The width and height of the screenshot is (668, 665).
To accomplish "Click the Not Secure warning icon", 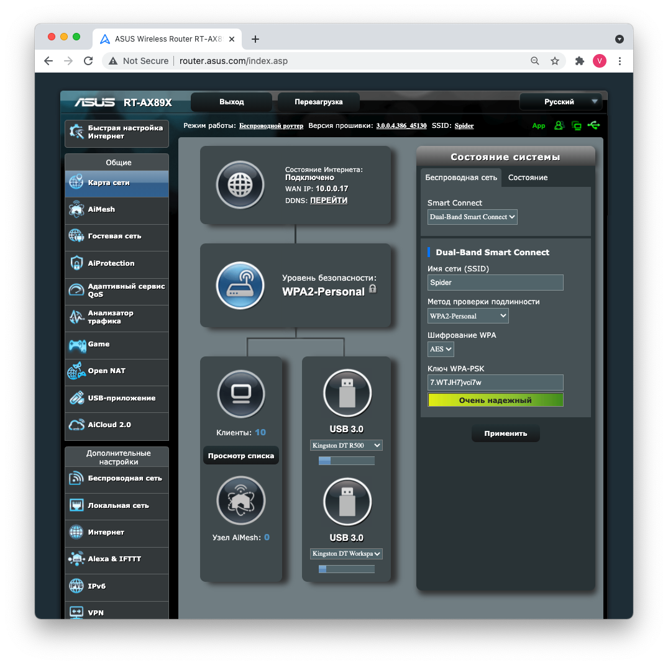I will click(x=113, y=61).
